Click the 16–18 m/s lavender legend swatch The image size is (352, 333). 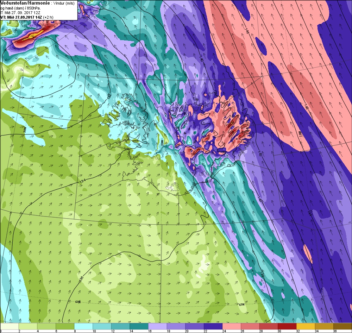click(x=158, y=326)
